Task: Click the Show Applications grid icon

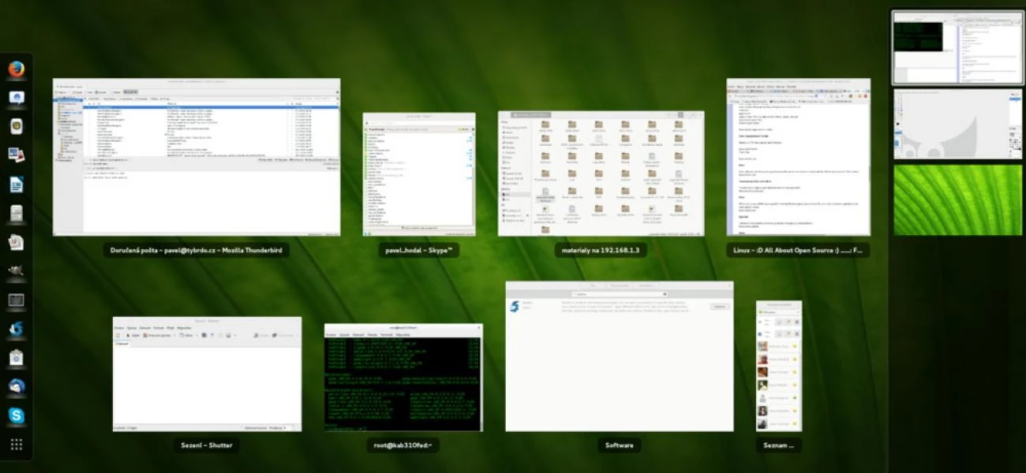Action: pos(16,444)
